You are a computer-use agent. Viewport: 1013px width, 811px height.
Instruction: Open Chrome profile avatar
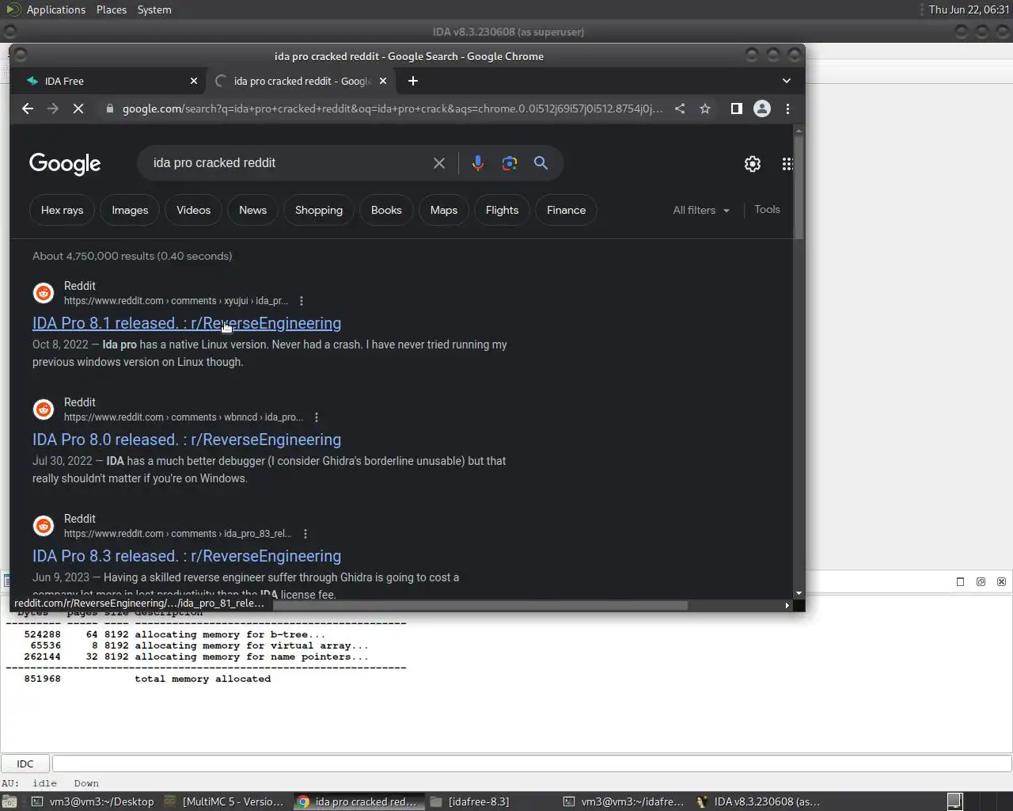click(762, 109)
